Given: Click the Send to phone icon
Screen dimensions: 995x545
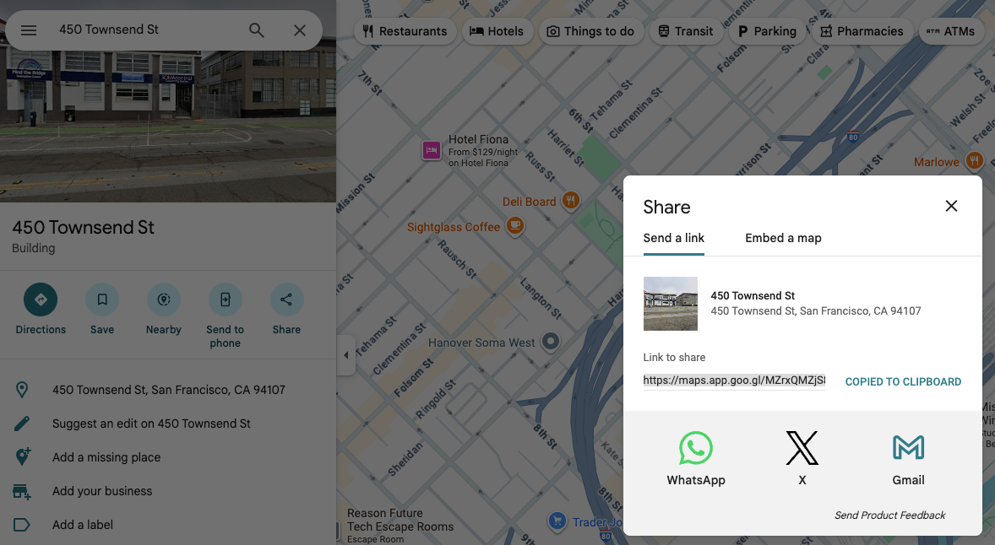Looking at the screenshot, I should pyautogui.click(x=226, y=299).
